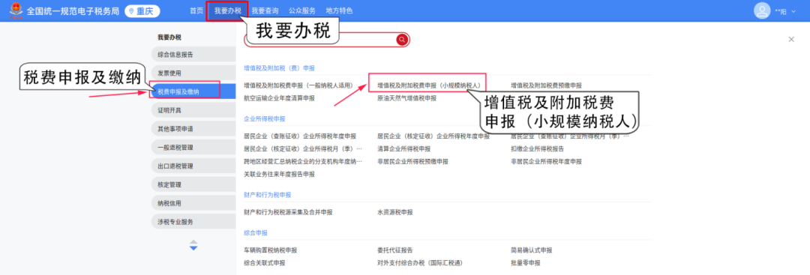Open 扣缴企业所得税报告 link
This screenshot has height=275, width=810.
point(537,148)
